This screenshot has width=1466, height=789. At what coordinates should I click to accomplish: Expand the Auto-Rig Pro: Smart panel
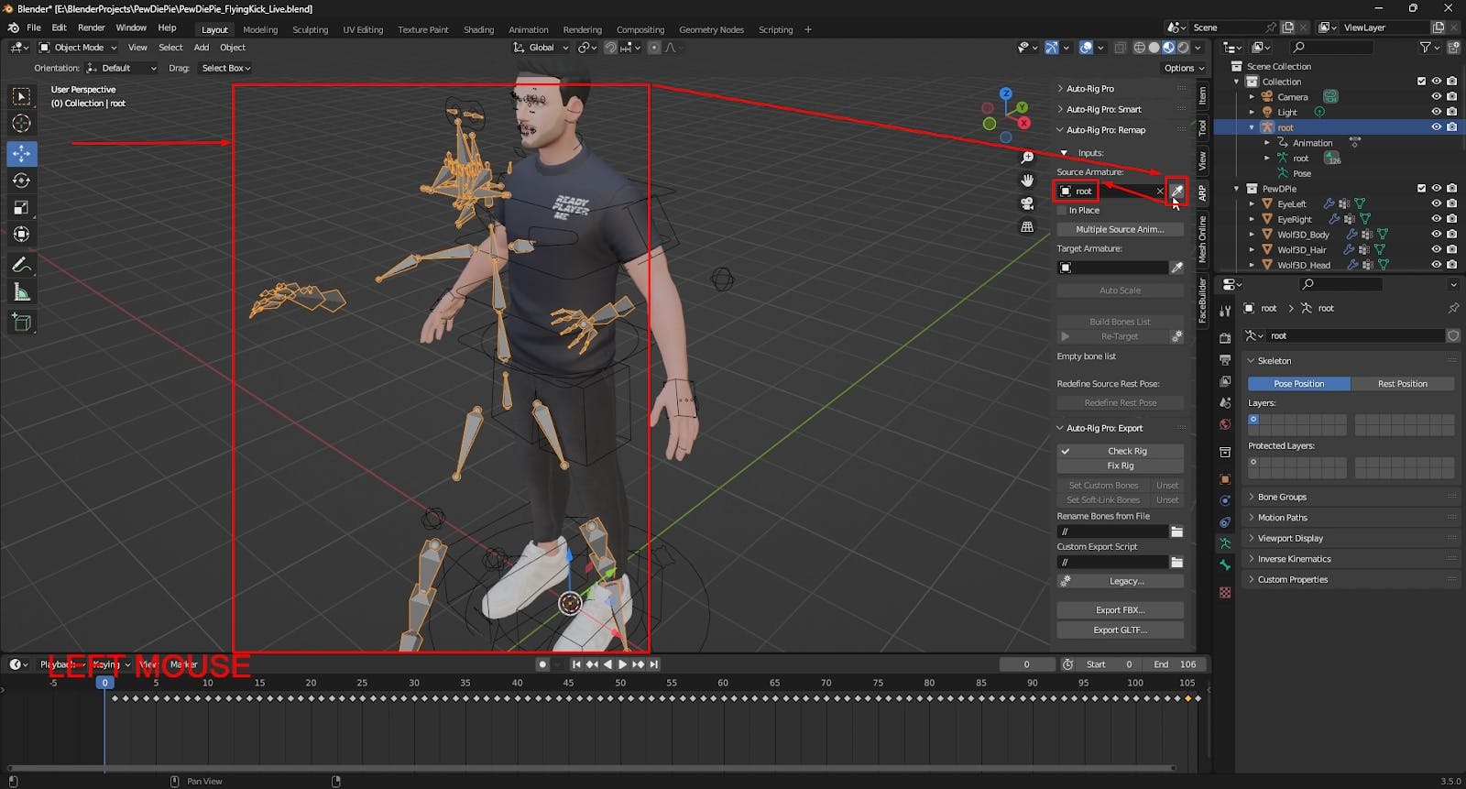[x=1103, y=109]
